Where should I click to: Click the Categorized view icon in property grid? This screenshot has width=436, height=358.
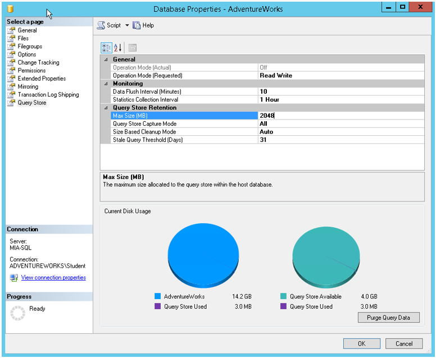click(106, 48)
